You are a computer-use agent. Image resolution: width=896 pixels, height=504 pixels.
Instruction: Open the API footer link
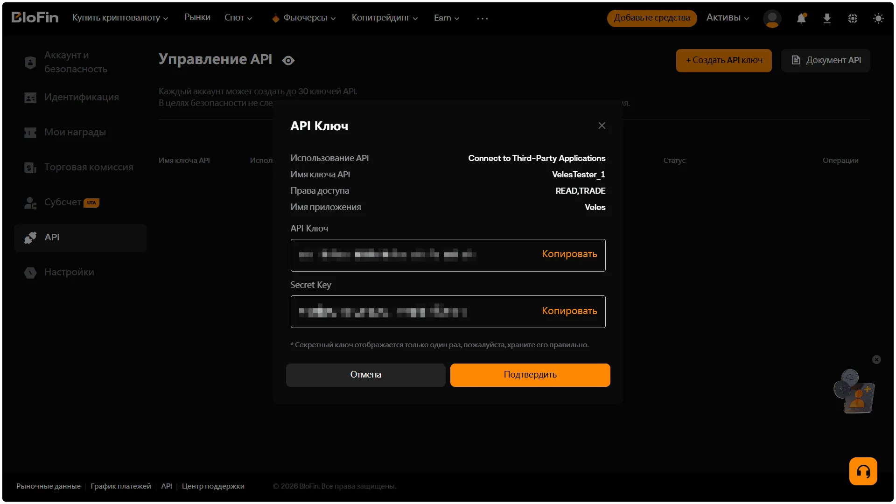click(167, 486)
